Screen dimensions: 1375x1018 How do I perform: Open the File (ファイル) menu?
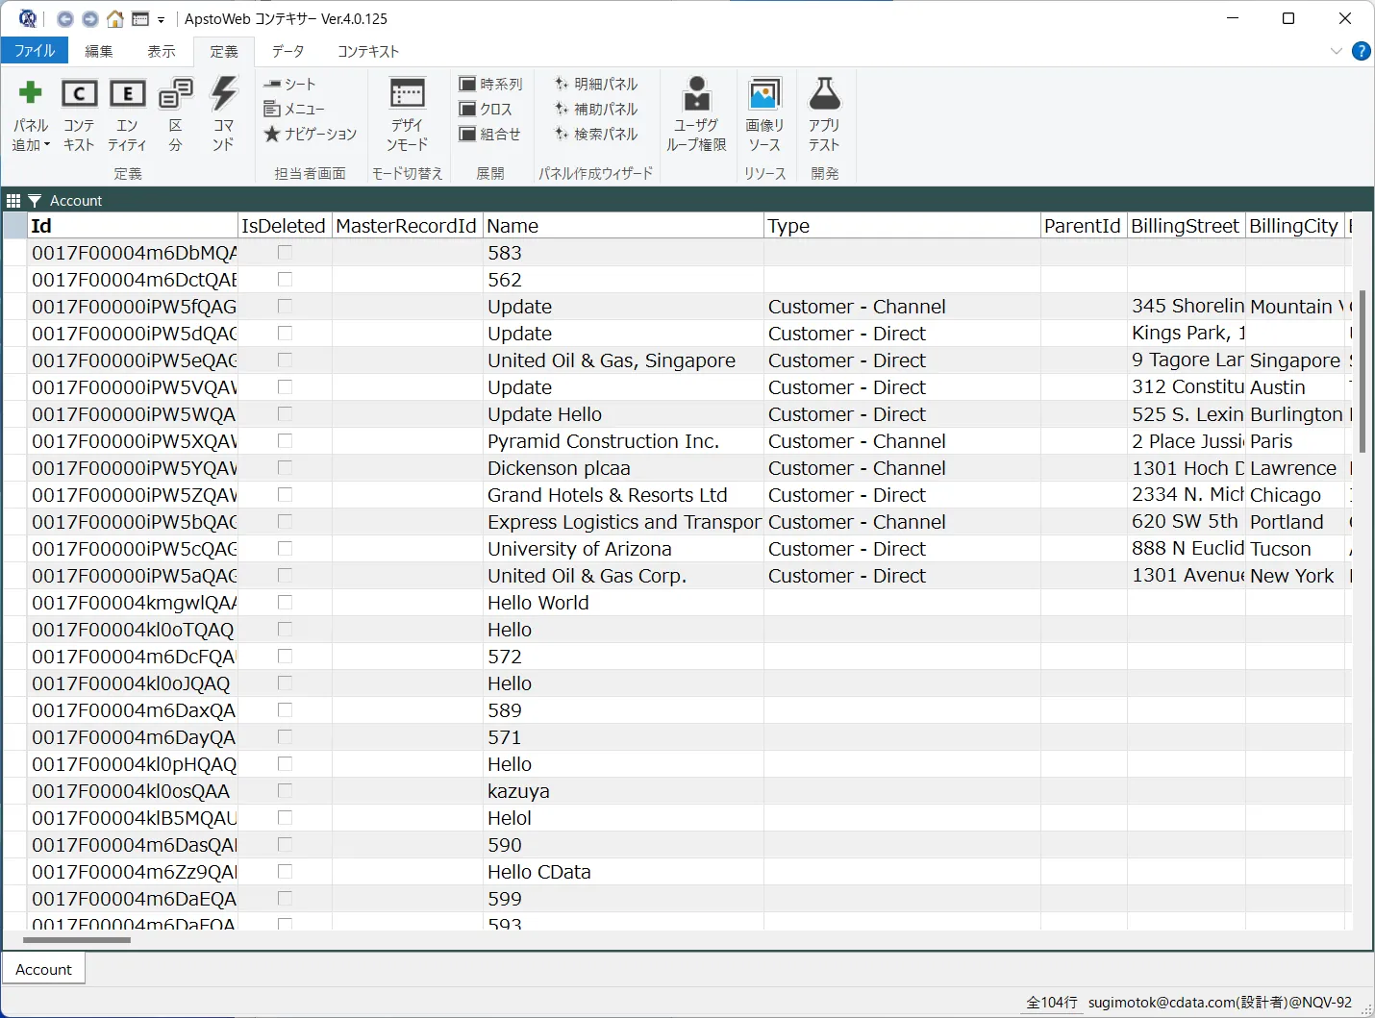35,51
